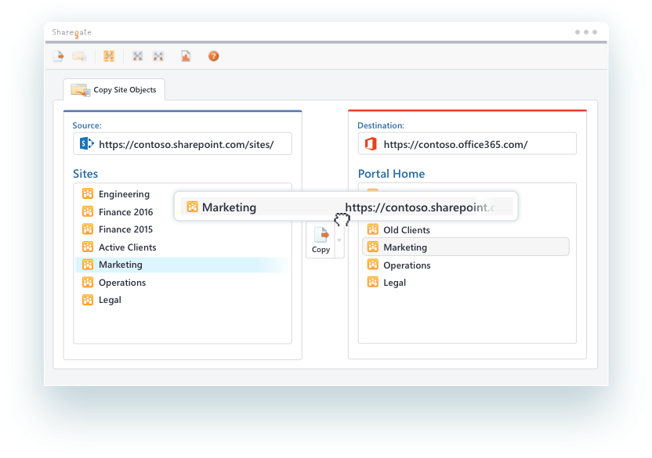Click the Source URL input field
This screenshot has height=458, width=652.
(183, 144)
